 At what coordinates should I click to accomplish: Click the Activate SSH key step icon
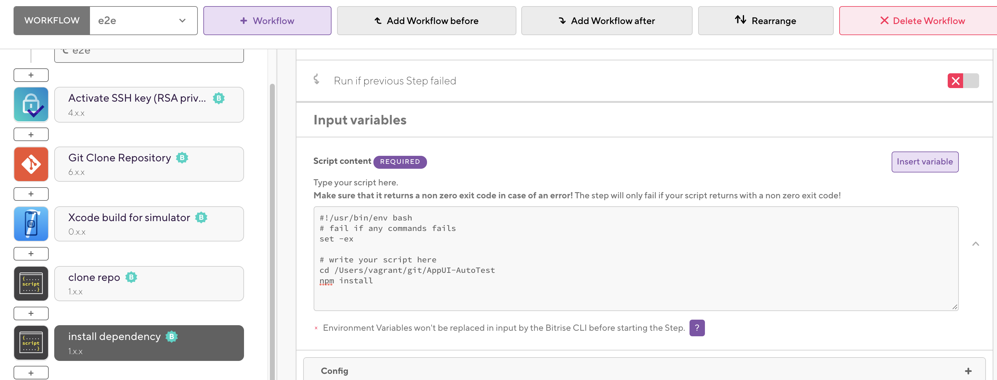coord(31,104)
